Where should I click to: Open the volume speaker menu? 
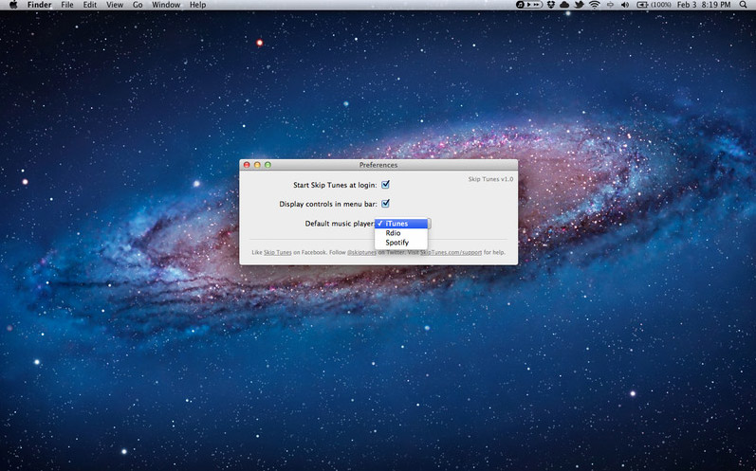[x=625, y=5]
